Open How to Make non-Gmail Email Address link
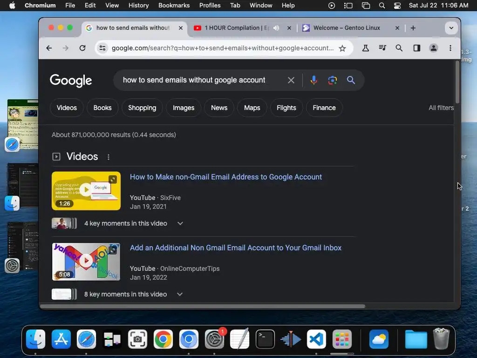 226,177
